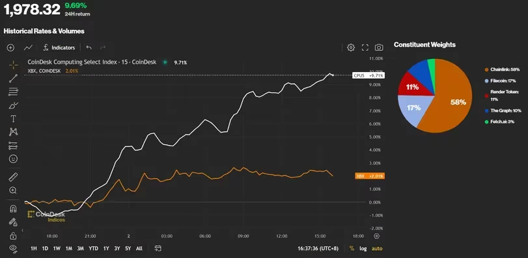Open the chart type line selector

(x=28, y=47)
